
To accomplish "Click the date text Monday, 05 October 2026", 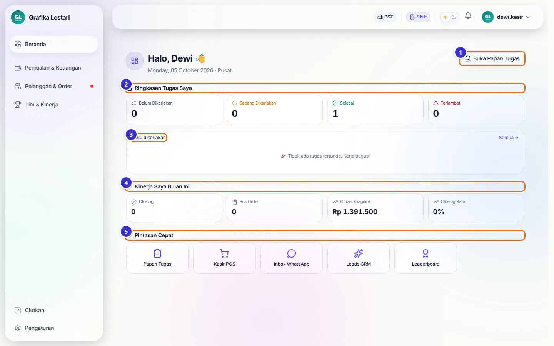I will [x=180, y=70].
